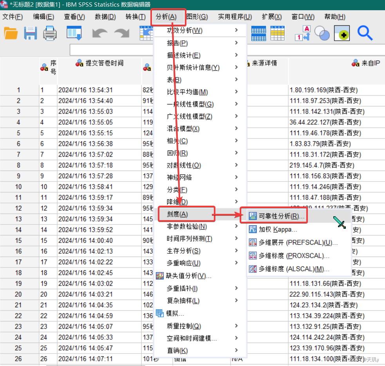Click the 提交答卷时间 column type icon
385x366 pixels.
point(79,63)
